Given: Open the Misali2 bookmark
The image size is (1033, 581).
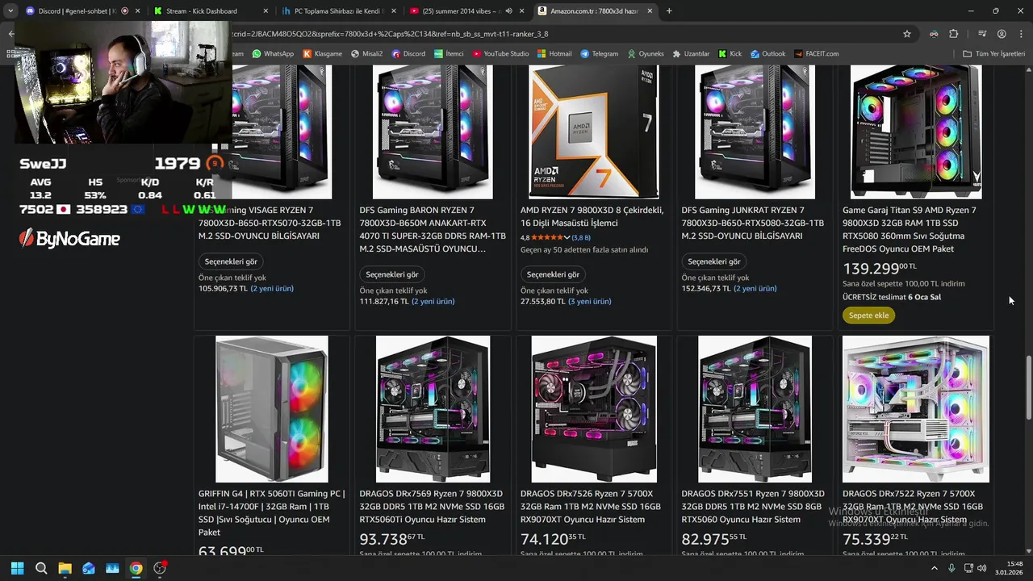Looking at the screenshot, I should 366,54.
